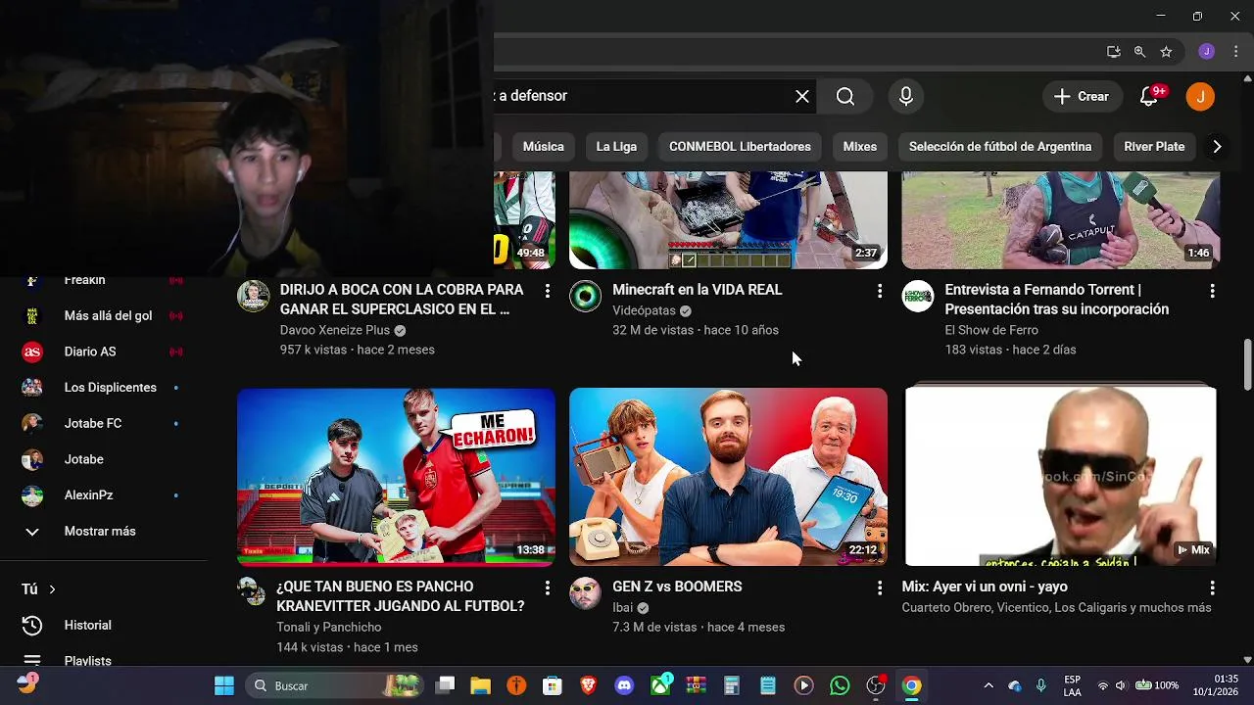
Task: Open the Tú section chevron
Action: [x=52, y=589]
